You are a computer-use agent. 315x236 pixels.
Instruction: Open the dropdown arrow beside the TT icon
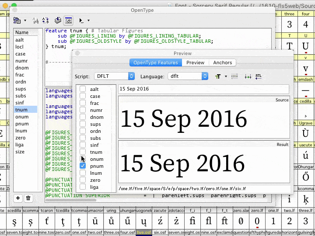[226, 76]
